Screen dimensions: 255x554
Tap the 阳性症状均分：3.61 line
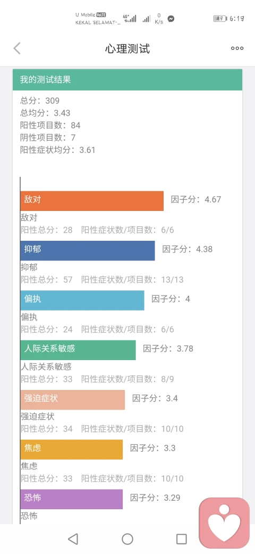[58, 150]
